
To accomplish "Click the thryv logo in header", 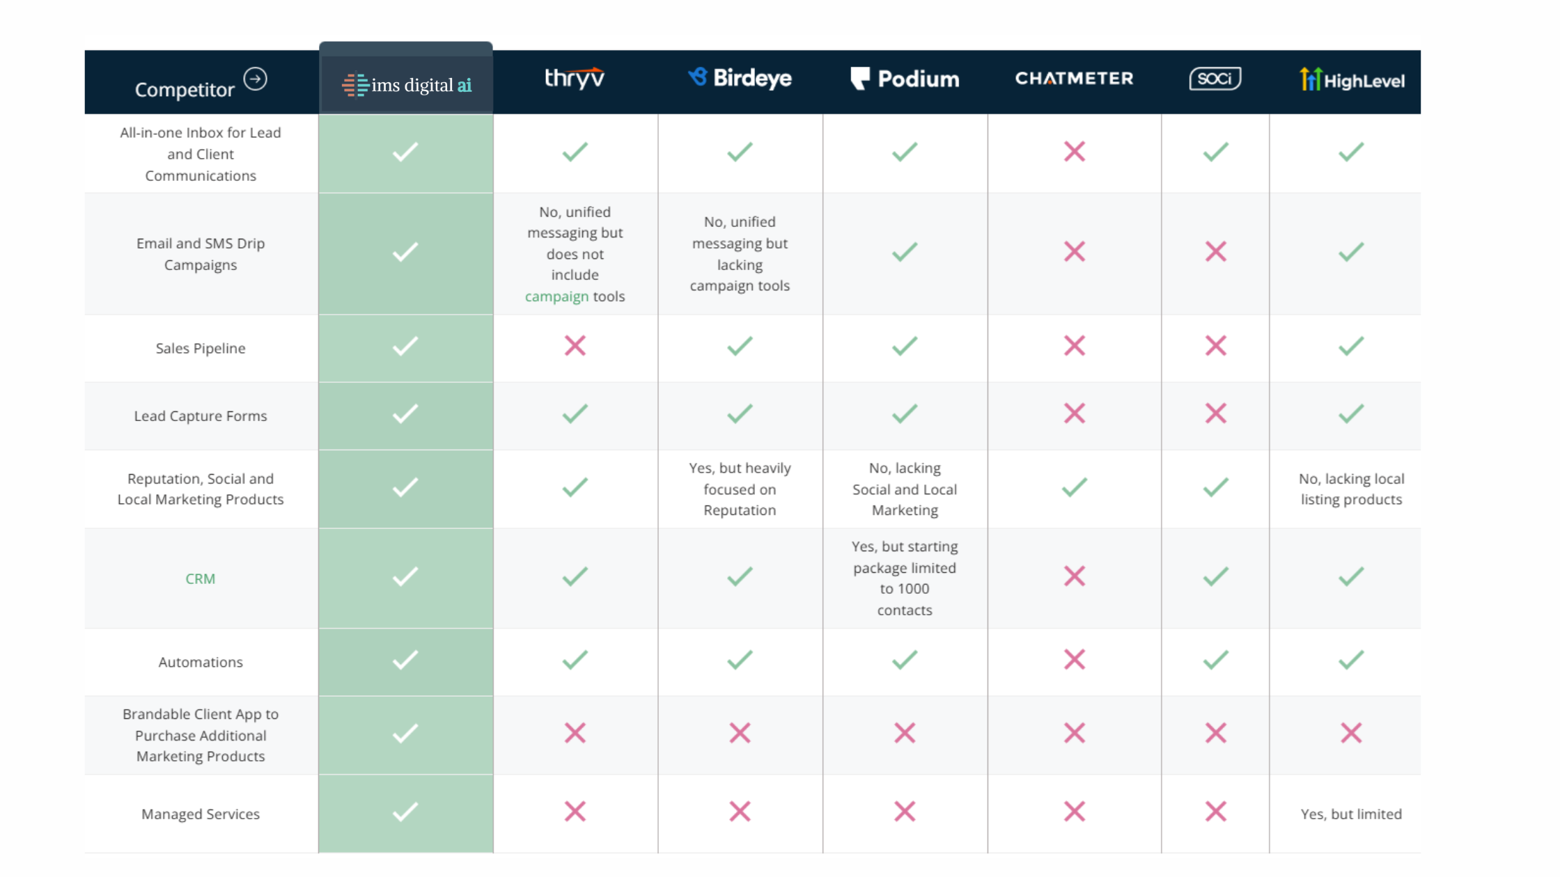I will click(575, 78).
